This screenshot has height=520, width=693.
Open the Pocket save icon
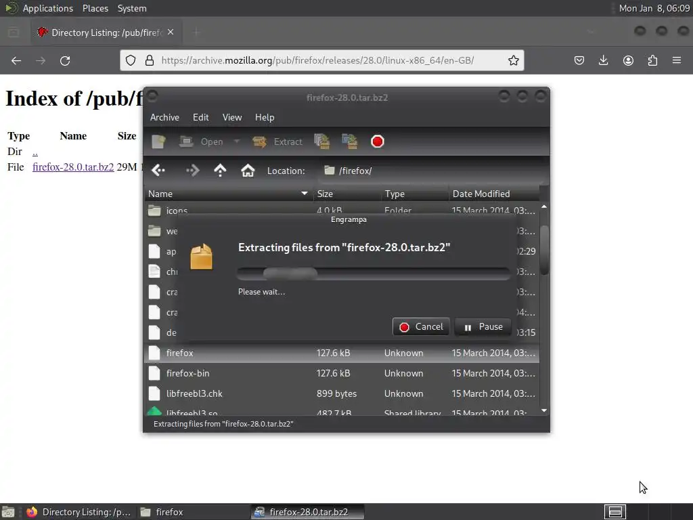pos(579,60)
